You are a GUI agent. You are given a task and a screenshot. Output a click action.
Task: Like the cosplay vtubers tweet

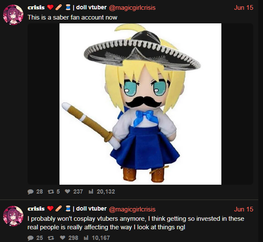[62, 238]
